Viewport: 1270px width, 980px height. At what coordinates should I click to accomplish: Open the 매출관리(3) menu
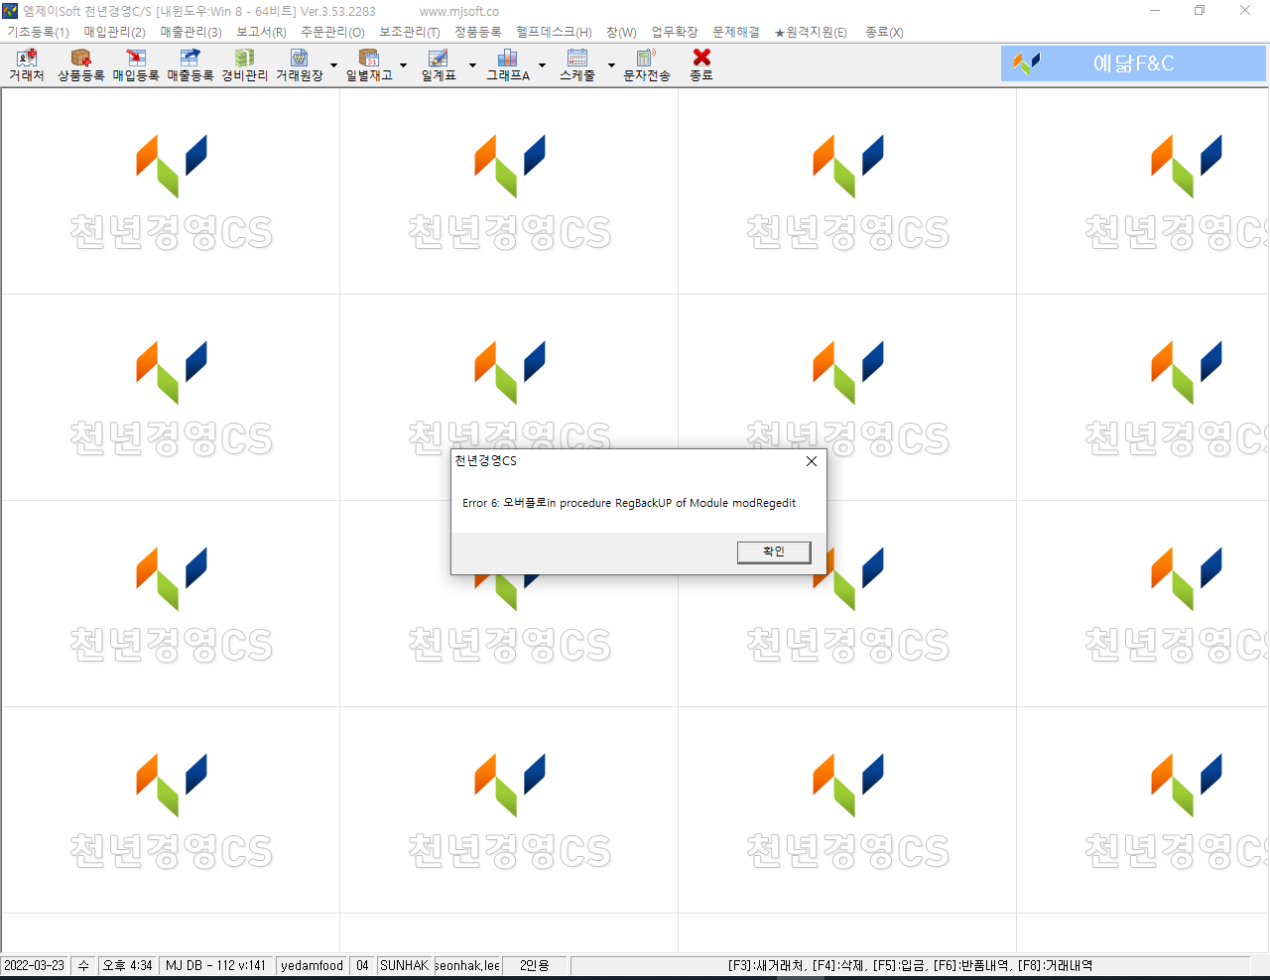pyautogui.click(x=191, y=32)
